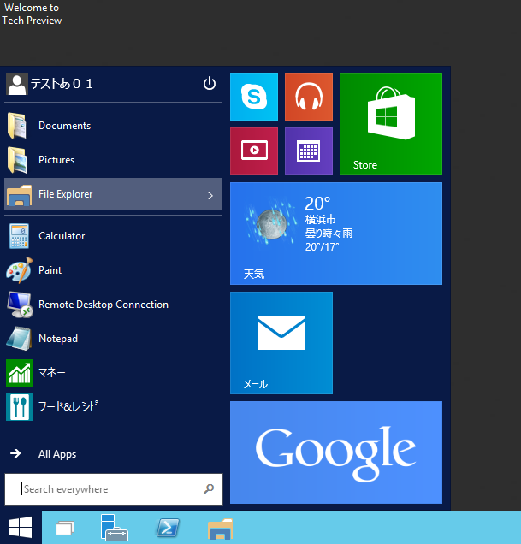The width and height of the screenshot is (521, 544).
Task: Open the Video player tile
Action: [254, 151]
